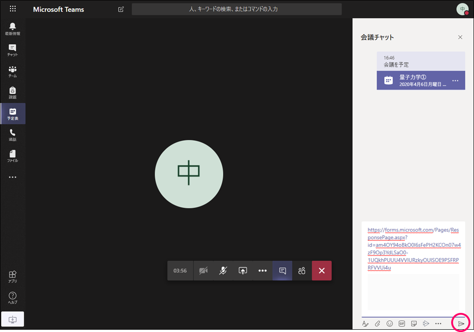Open the emoji picker

390,323
